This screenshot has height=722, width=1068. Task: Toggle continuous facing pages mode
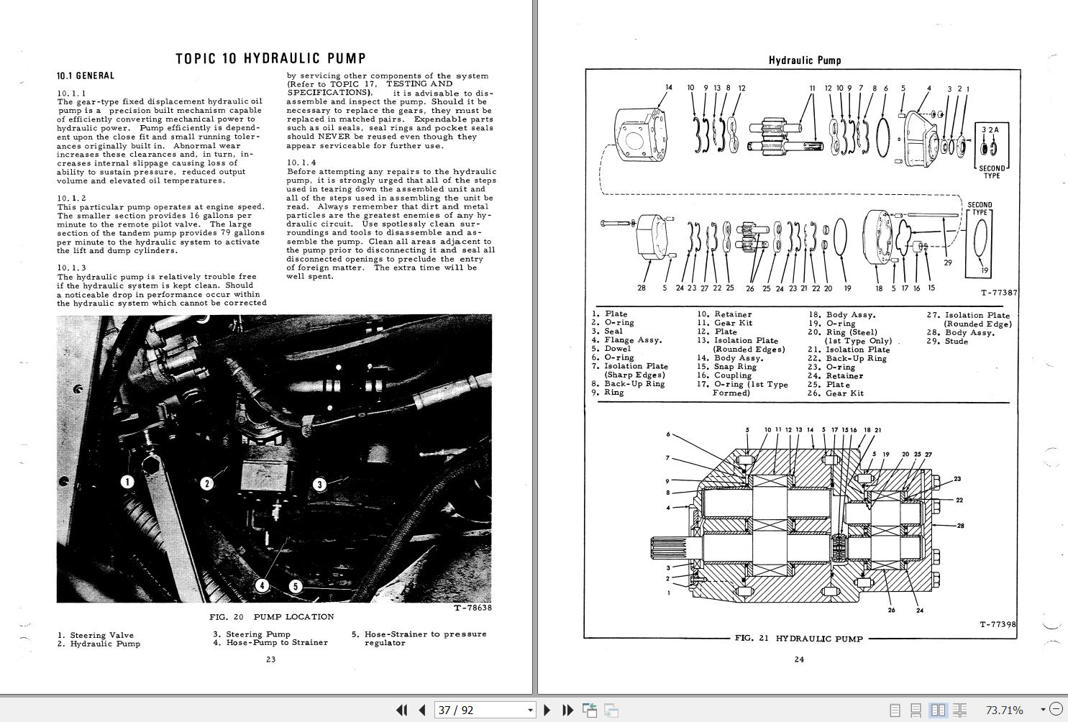960,710
